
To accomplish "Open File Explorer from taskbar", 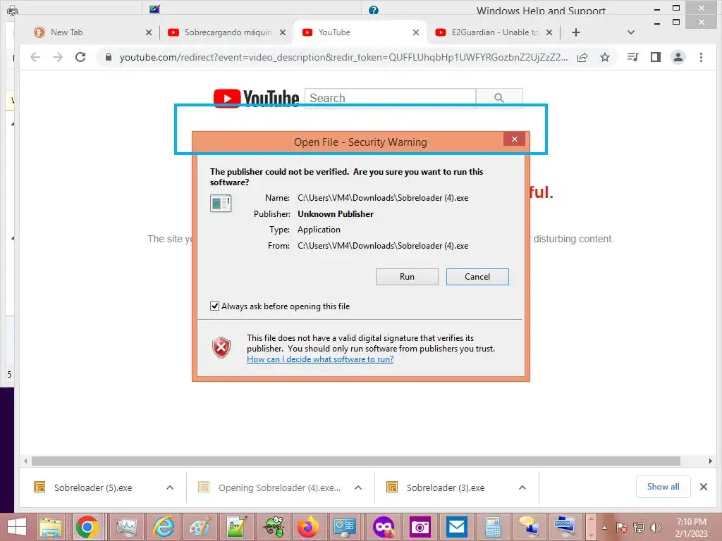I will click(51, 527).
